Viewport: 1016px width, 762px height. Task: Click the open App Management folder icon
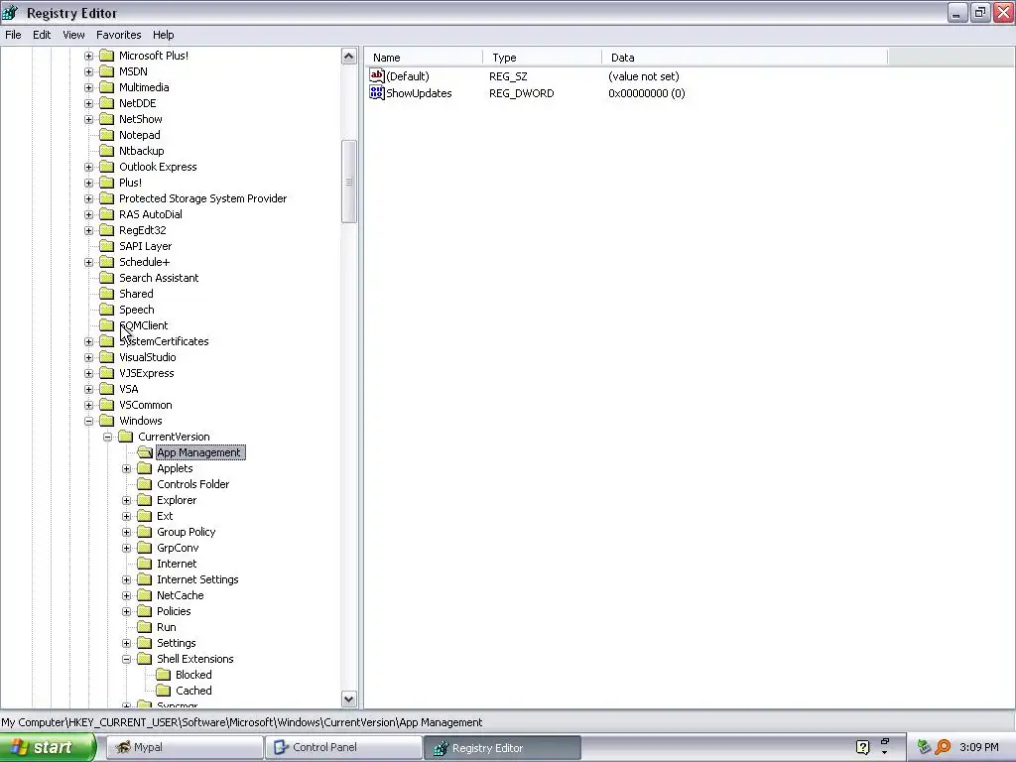(145, 452)
